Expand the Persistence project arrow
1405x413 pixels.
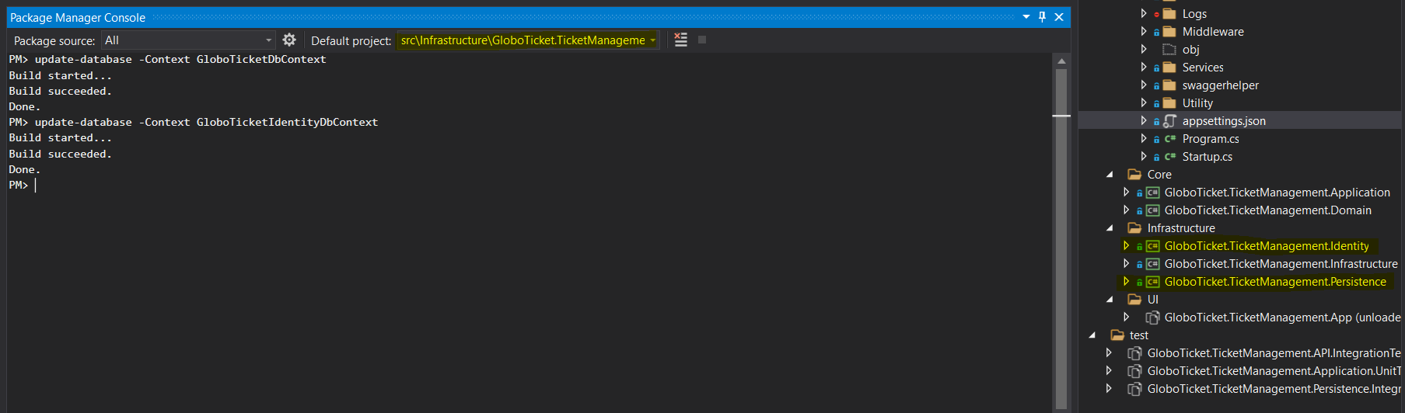[1126, 281]
